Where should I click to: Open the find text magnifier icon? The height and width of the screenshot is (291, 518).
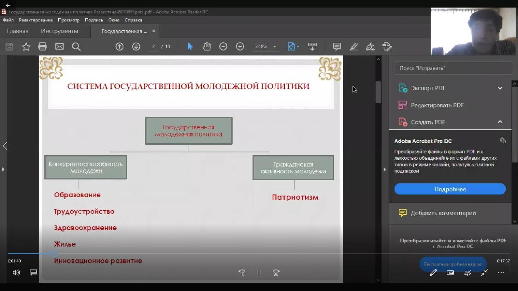point(76,46)
